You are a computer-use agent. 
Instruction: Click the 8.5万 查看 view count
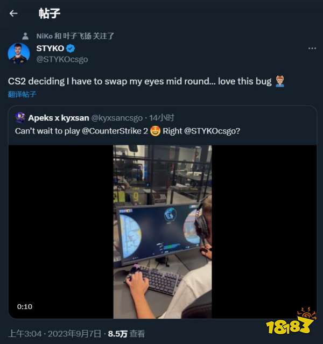point(127,334)
